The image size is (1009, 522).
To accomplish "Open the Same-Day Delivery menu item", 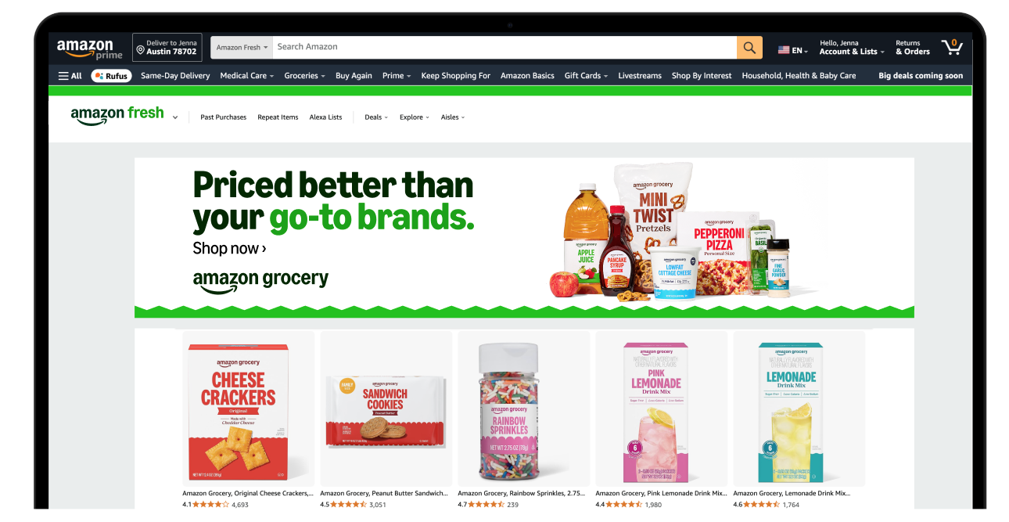I will click(175, 76).
